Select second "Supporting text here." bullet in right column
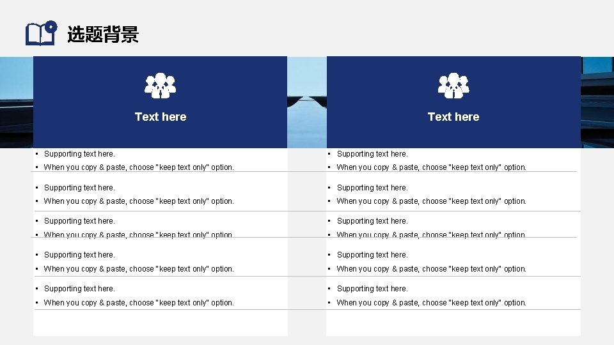The image size is (614, 345). point(372,188)
